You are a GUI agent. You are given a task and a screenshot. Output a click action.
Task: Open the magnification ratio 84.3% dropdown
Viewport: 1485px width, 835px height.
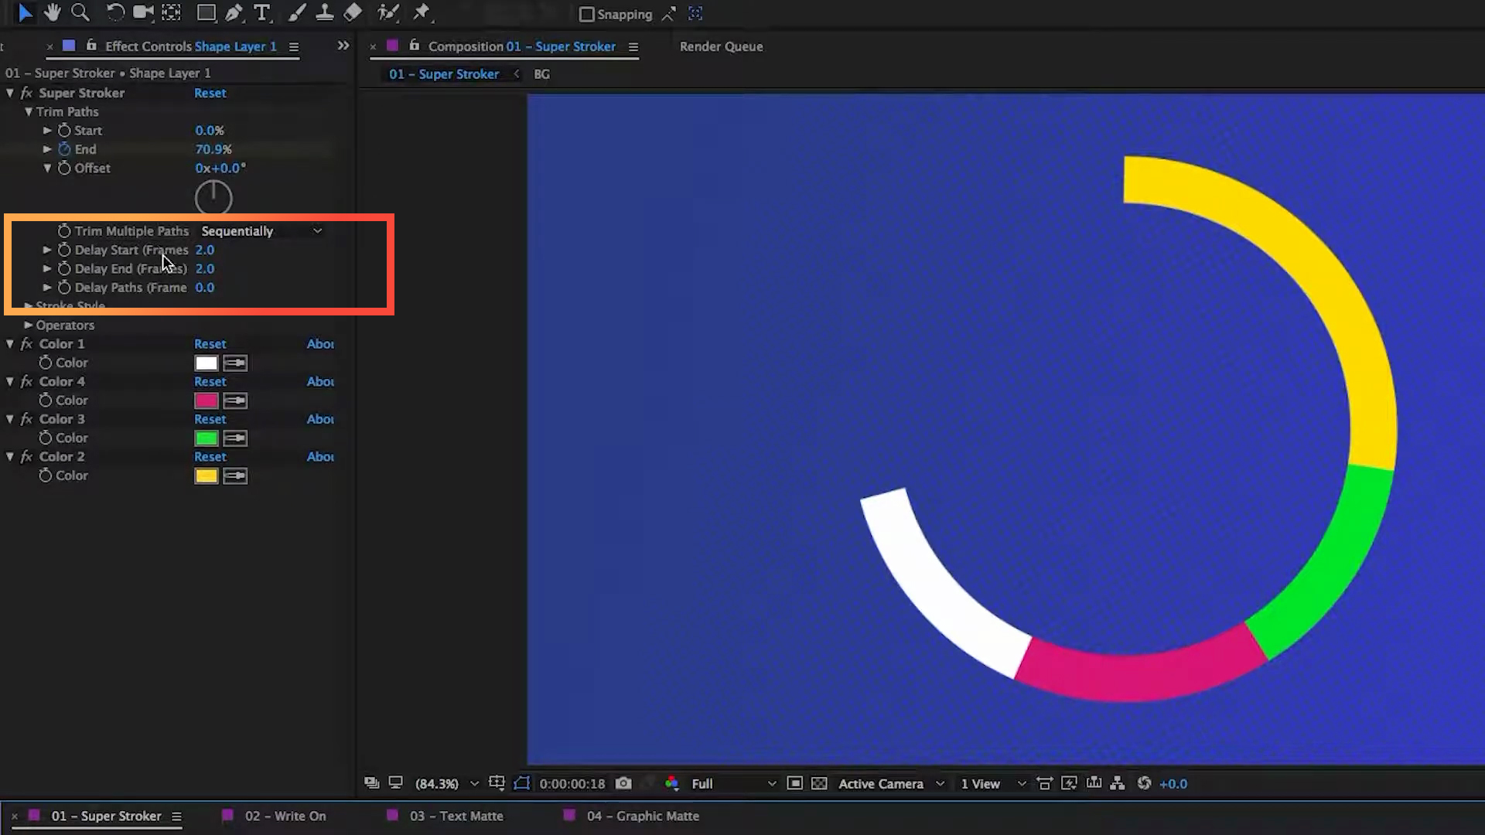point(447,783)
